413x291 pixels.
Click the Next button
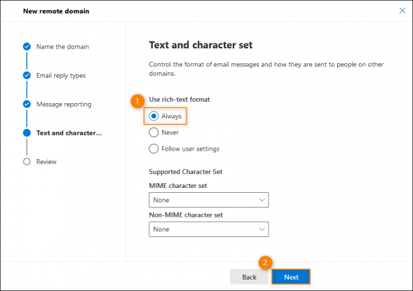291,277
